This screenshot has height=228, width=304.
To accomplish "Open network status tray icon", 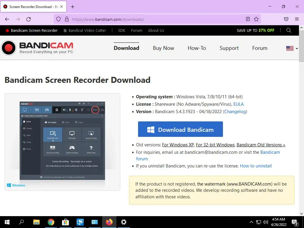I will click(x=259, y=222).
